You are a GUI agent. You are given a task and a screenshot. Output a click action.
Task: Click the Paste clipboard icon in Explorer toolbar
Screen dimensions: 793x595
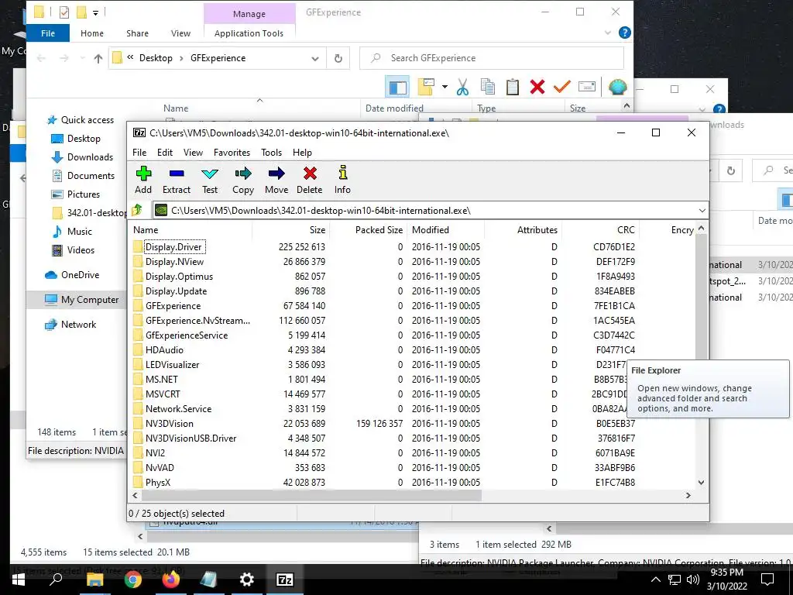pos(513,87)
